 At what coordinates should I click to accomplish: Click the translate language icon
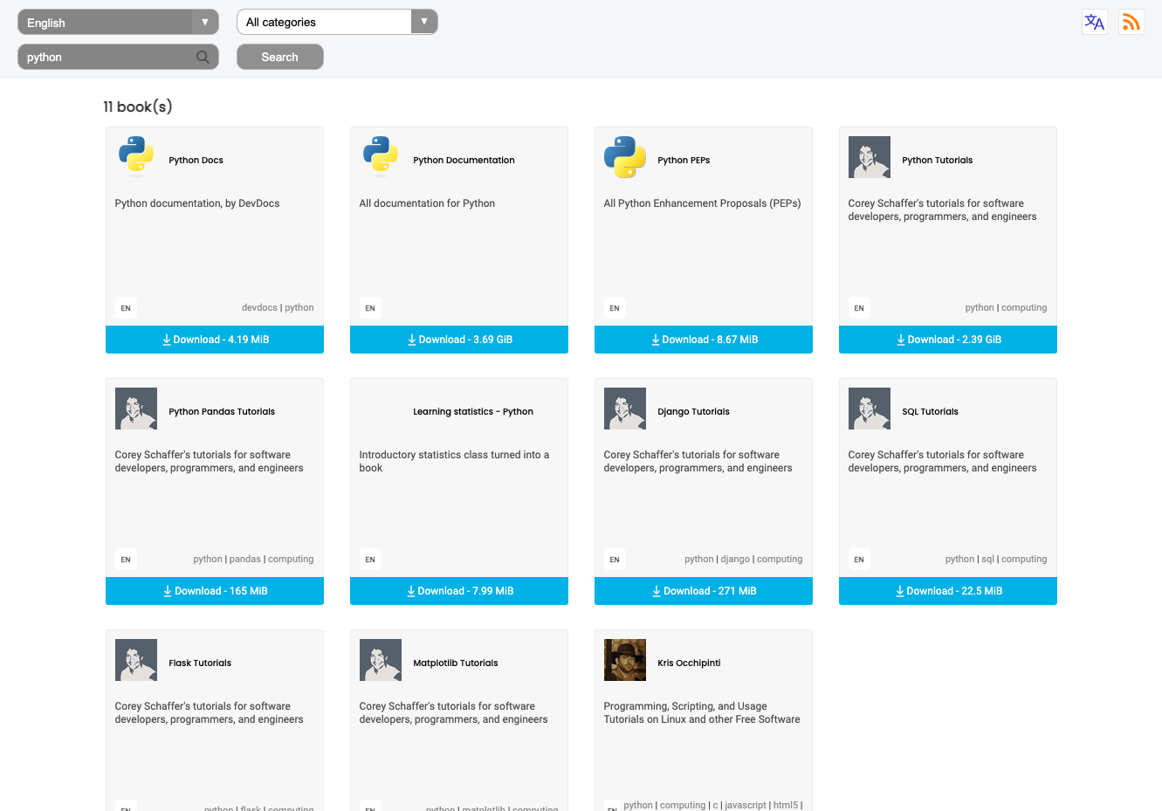coord(1095,22)
